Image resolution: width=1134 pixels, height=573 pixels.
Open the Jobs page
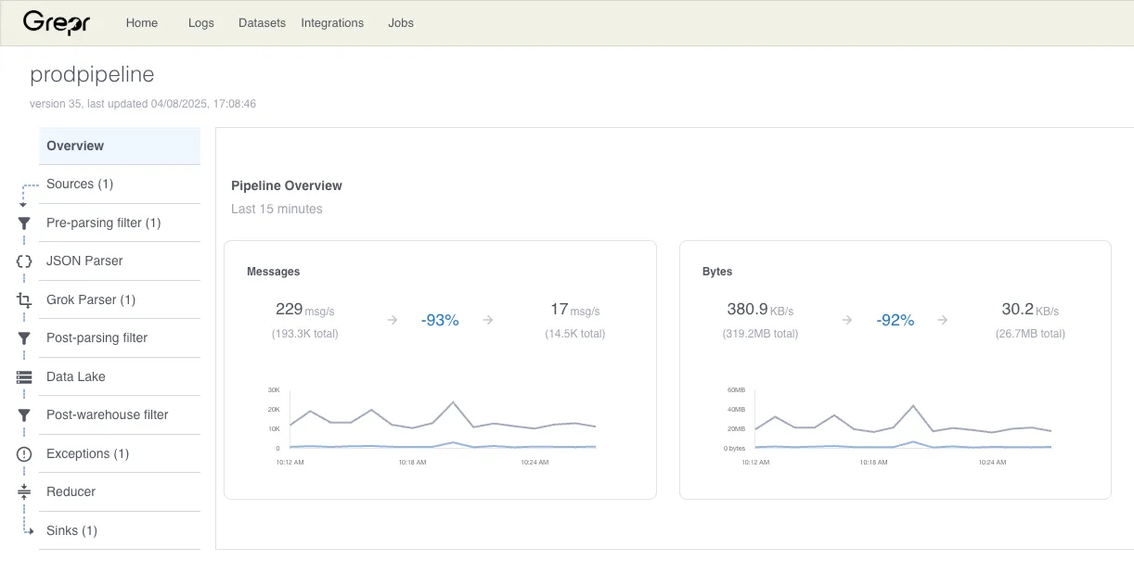(401, 22)
